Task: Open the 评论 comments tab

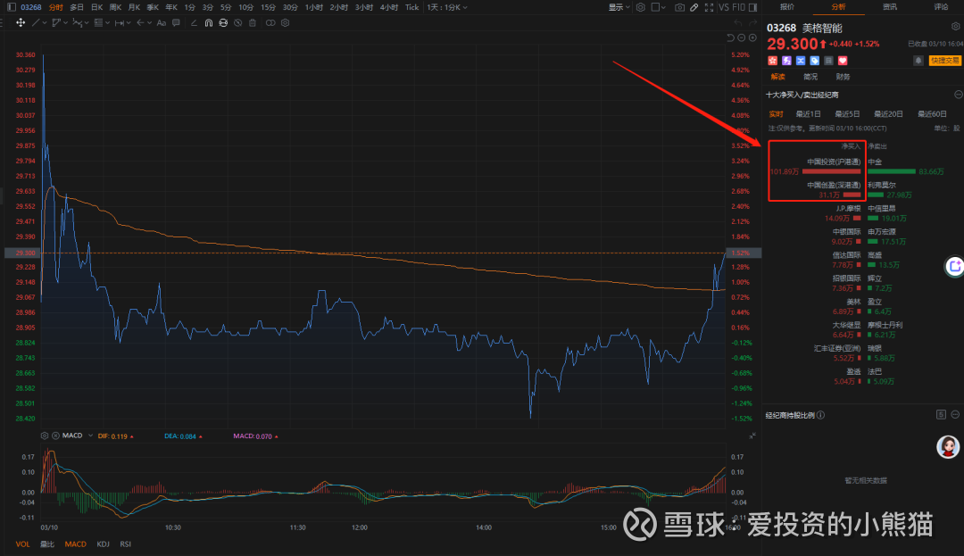Action: (942, 7)
